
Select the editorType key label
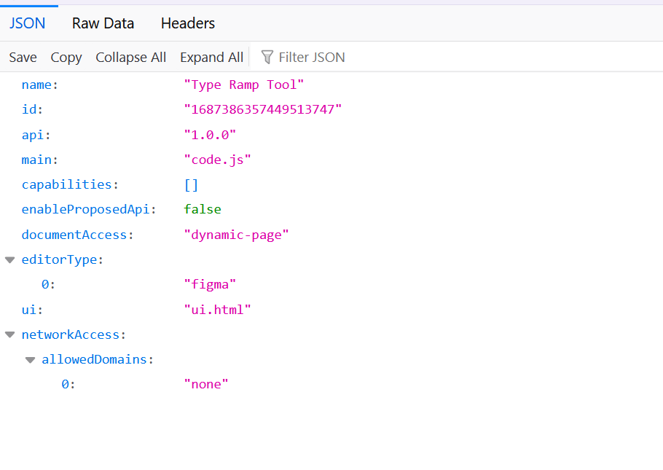tap(59, 259)
